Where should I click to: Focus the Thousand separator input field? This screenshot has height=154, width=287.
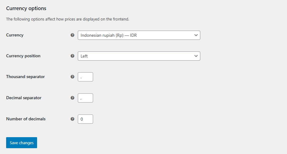click(x=85, y=77)
